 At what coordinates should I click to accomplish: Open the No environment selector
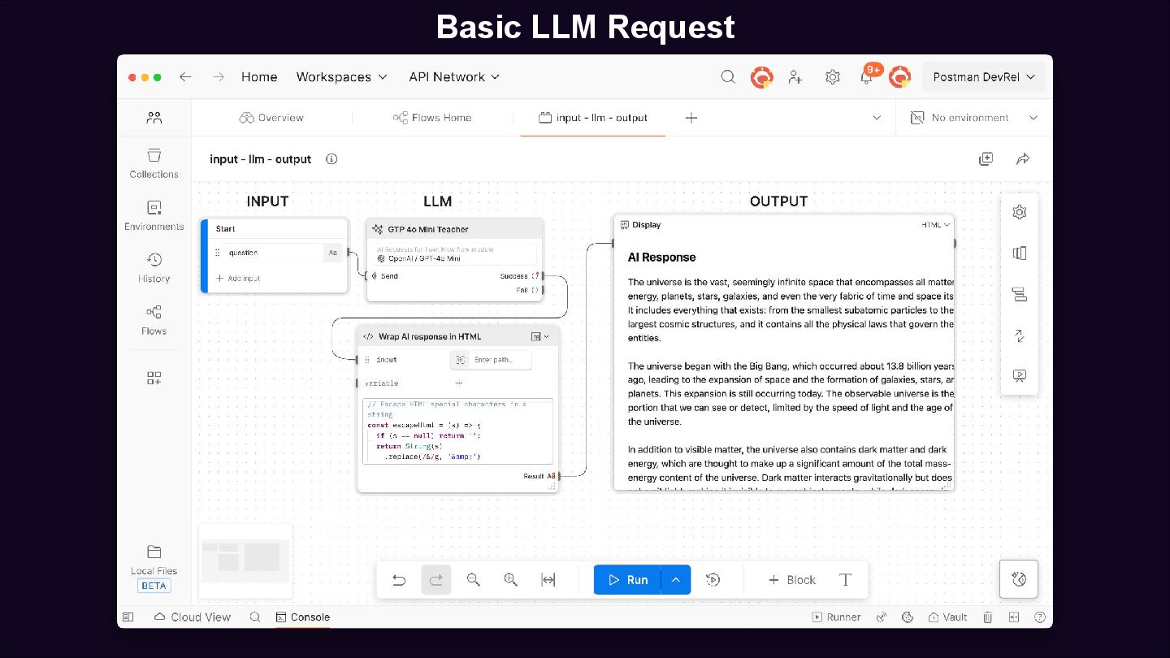point(974,118)
